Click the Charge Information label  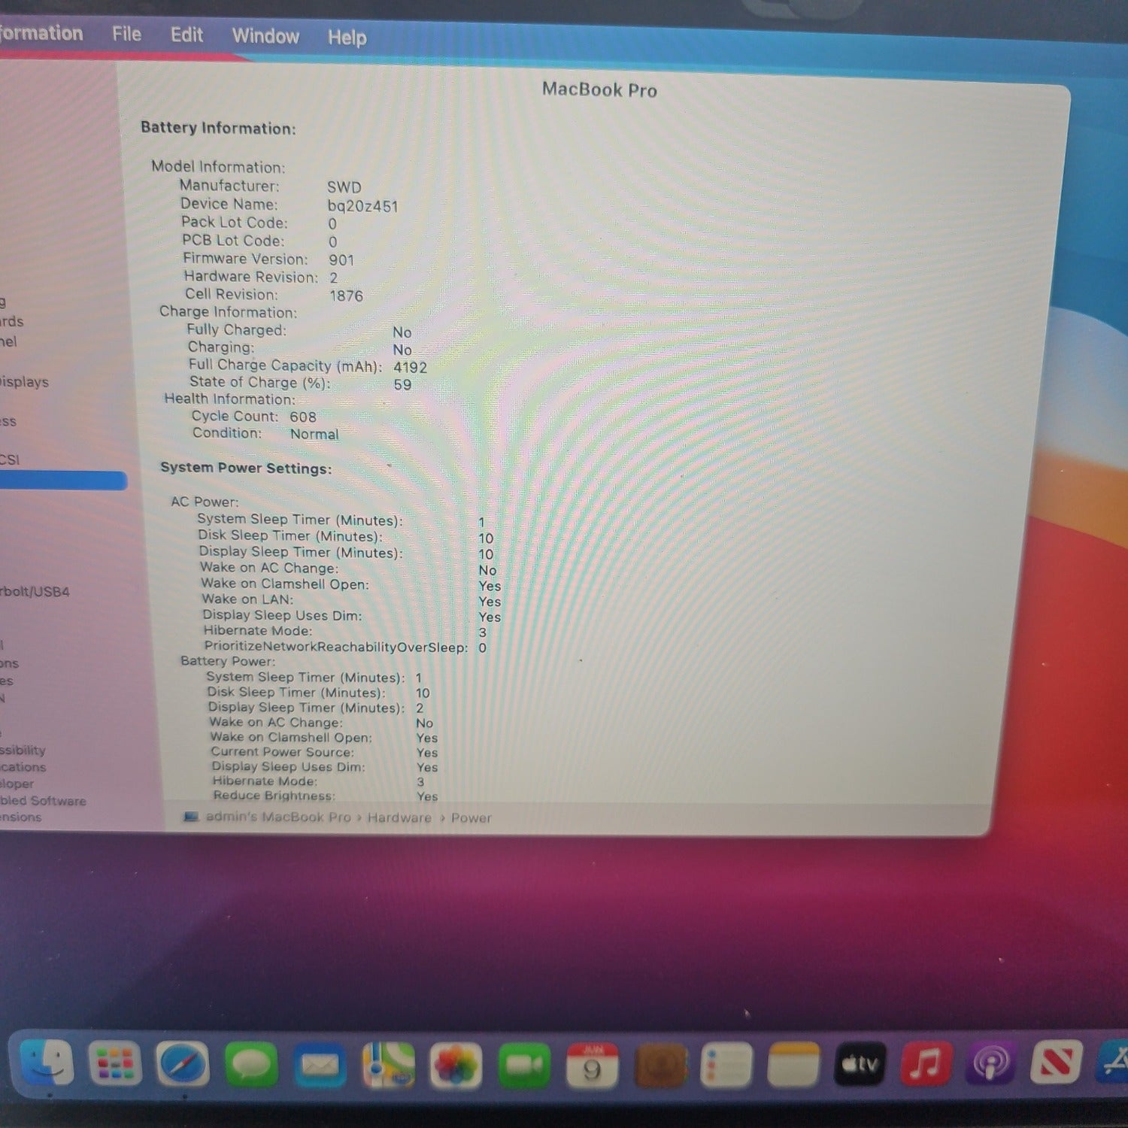pos(228,312)
